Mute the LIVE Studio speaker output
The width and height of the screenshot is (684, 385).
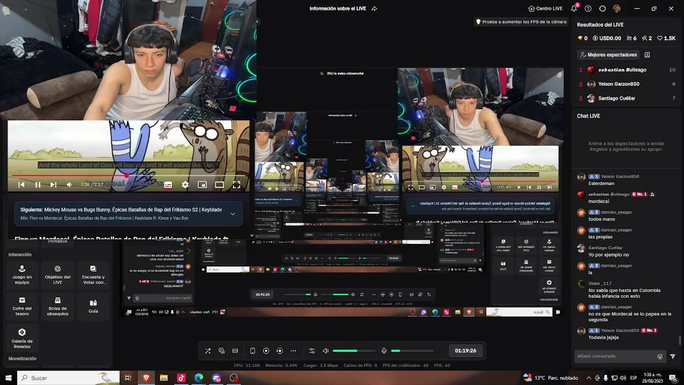click(326, 351)
